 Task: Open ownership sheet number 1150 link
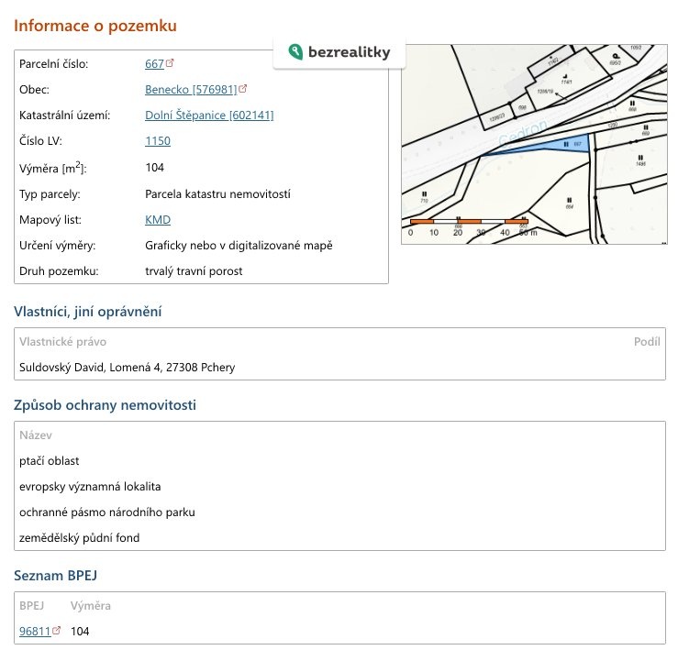(158, 141)
